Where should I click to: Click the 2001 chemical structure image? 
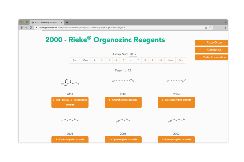(x=70, y=83)
